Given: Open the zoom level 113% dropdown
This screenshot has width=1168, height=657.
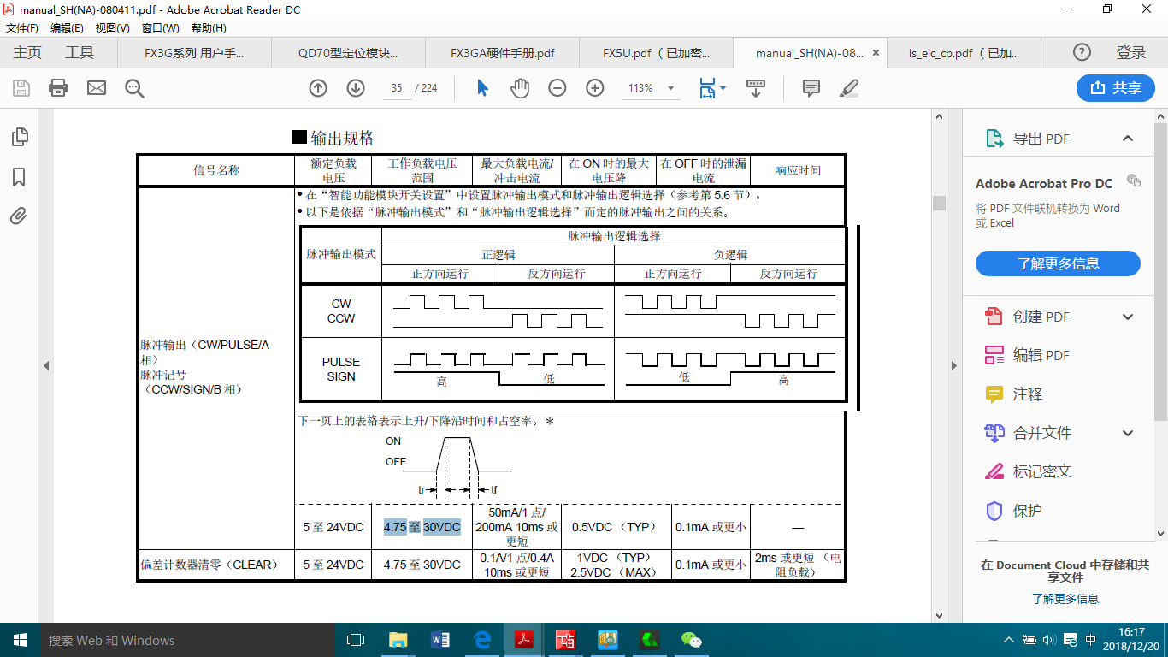Looking at the screenshot, I should (x=670, y=88).
